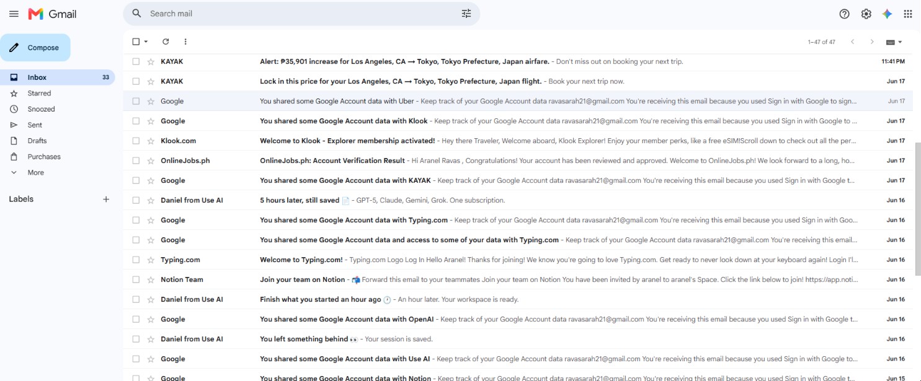
Task: Open the input tools keyboard dropdown
Action: pyautogui.click(x=894, y=42)
